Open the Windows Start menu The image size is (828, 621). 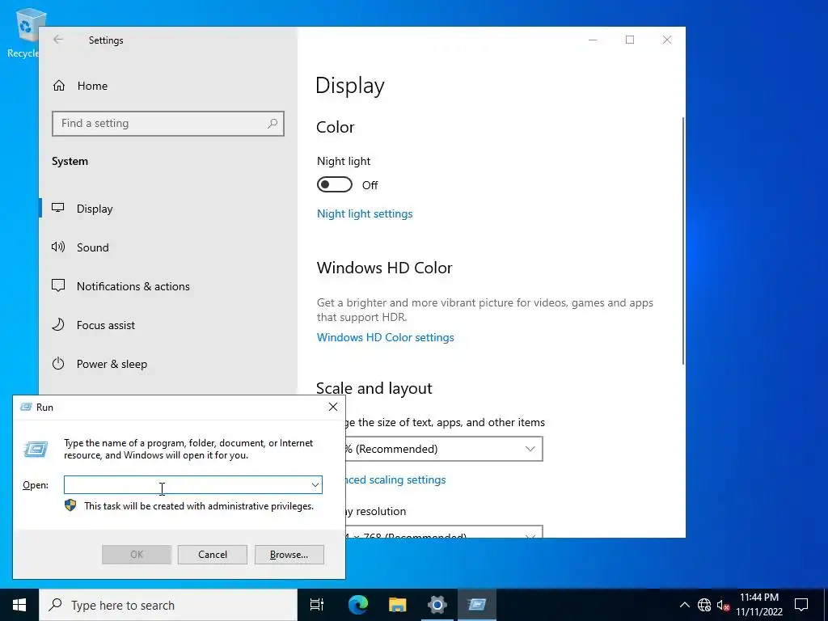[x=19, y=605]
